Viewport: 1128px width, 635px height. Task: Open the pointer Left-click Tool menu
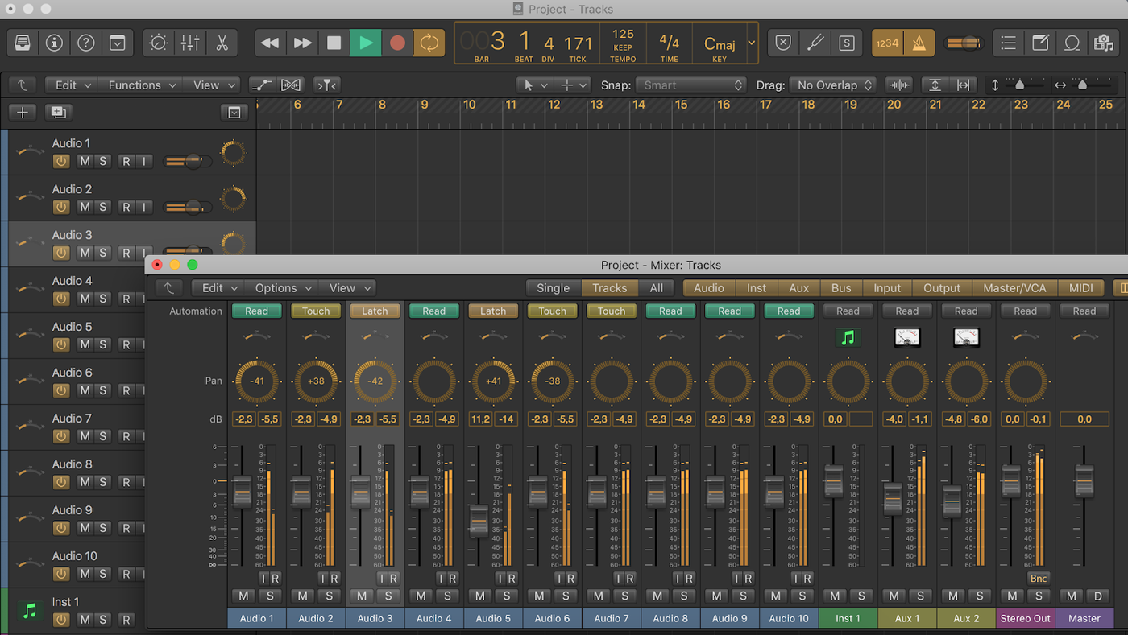click(x=534, y=85)
